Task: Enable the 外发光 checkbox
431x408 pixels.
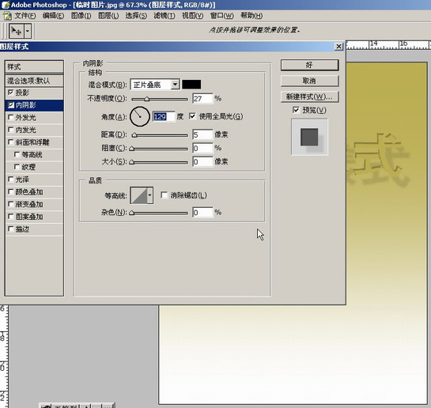Action: 11,117
